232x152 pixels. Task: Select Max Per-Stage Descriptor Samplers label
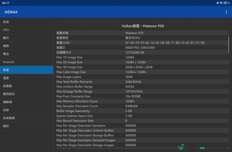coord(81,125)
